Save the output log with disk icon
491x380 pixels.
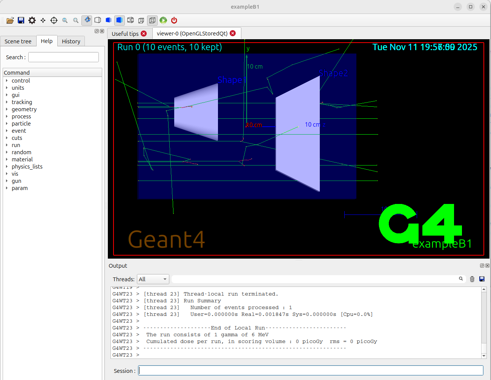point(482,279)
